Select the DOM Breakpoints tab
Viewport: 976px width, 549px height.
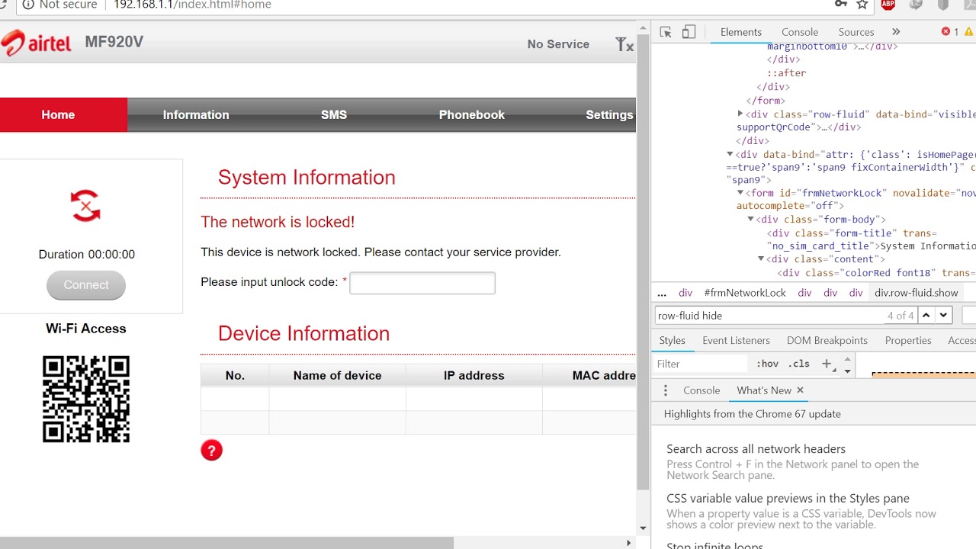click(x=827, y=340)
